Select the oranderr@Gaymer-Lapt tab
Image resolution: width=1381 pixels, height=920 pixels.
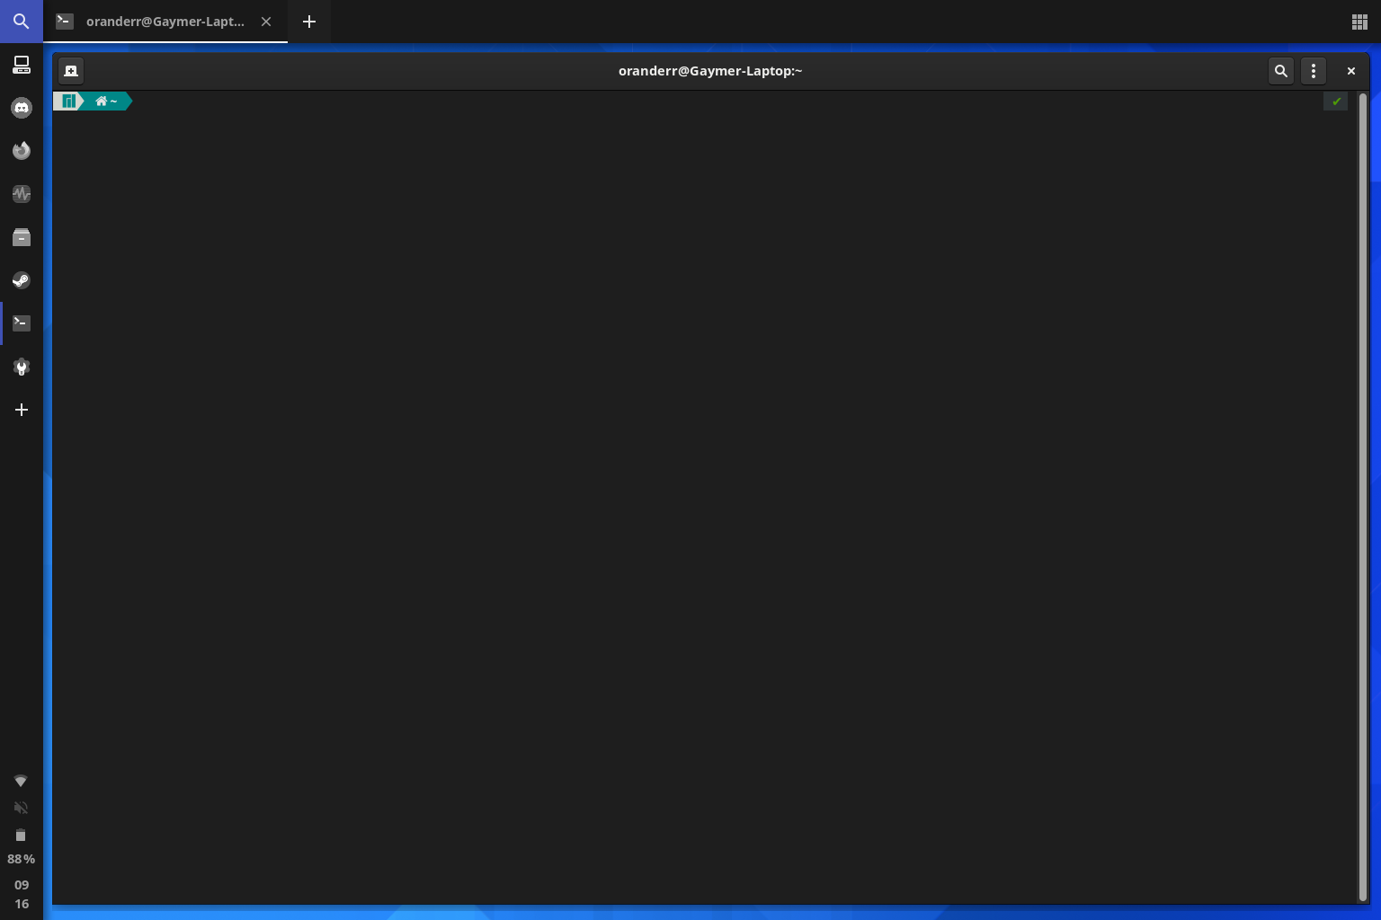[165, 22]
